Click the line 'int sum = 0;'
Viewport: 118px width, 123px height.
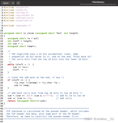coord(15,44)
